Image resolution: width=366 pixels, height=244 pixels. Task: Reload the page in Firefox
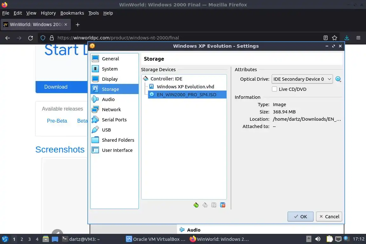tap(30, 38)
